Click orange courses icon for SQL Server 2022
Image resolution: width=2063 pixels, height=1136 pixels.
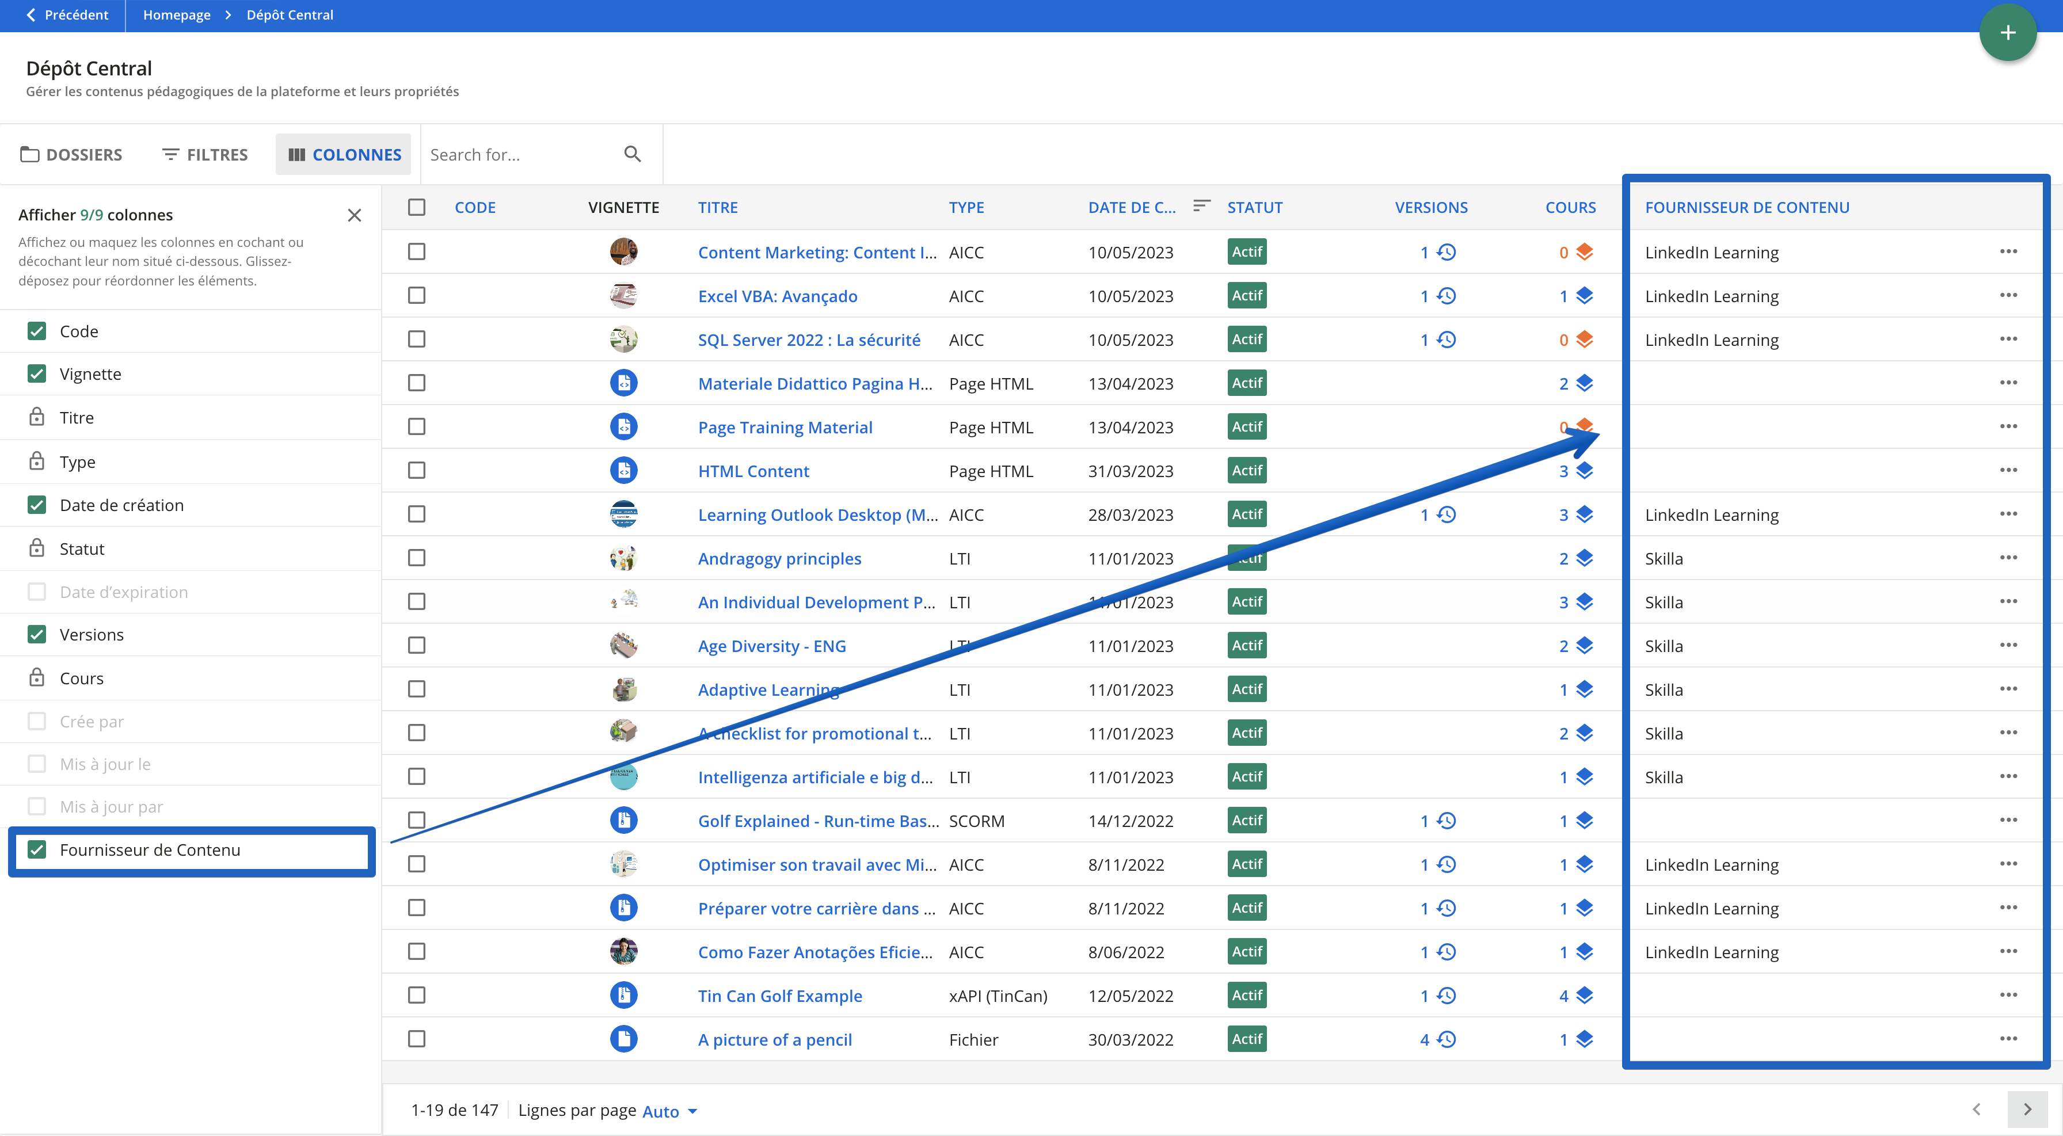click(1584, 340)
